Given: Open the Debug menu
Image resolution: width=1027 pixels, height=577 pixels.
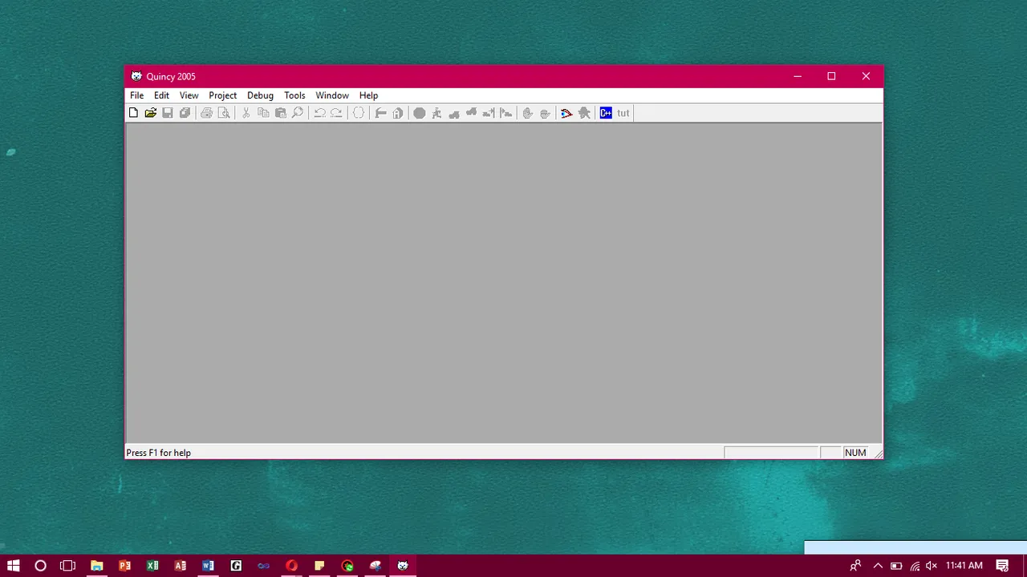Looking at the screenshot, I should tap(260, 95).
